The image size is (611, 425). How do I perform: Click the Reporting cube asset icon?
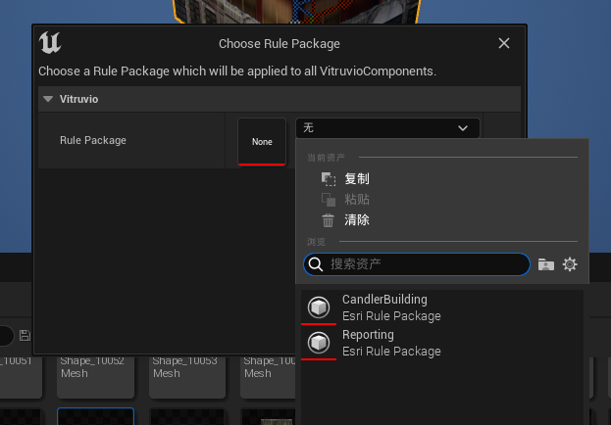tap(319, 343)
